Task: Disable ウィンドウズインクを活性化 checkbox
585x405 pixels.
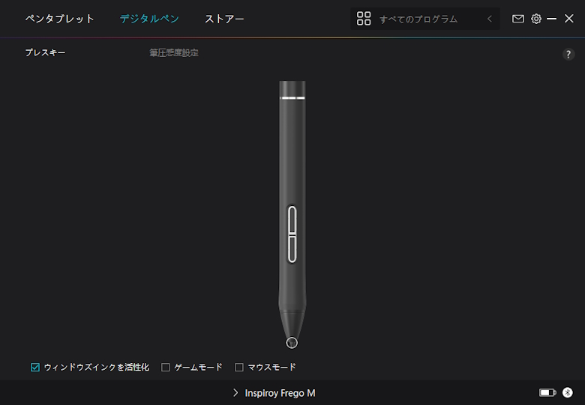Action: (35, 368)
